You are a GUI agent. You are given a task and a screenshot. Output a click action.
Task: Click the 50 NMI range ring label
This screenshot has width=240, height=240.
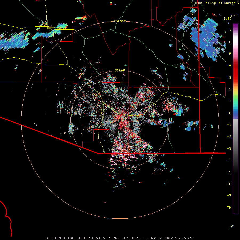pos(120,70)
